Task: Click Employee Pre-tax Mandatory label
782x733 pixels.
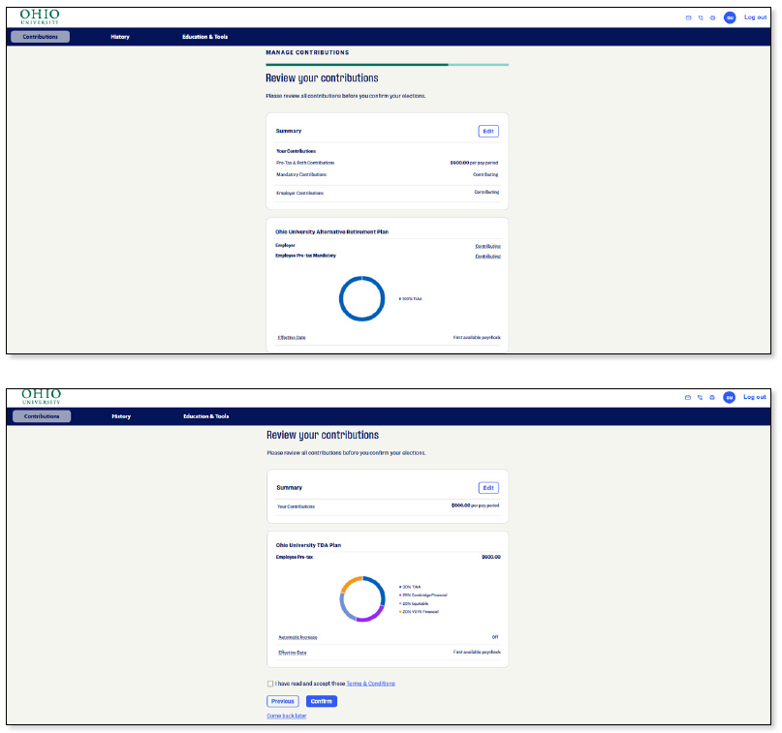Action: click(305, 256)
